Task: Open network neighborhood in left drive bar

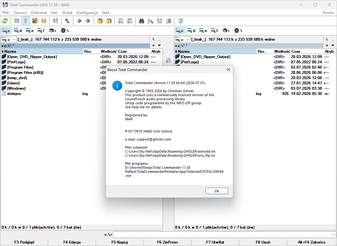Action: 65,30
